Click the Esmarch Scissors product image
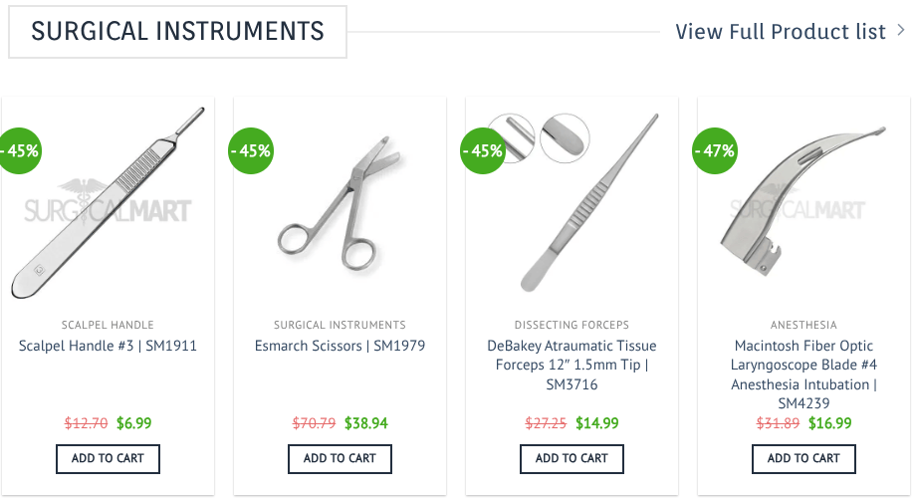The height and width of the screenshot is (498, 915). coord(339,209)
